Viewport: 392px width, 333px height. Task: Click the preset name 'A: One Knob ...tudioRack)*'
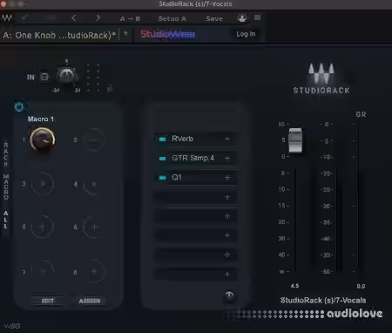[x=59, y=35]
